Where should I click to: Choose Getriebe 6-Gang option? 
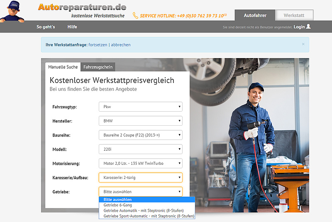147,205
